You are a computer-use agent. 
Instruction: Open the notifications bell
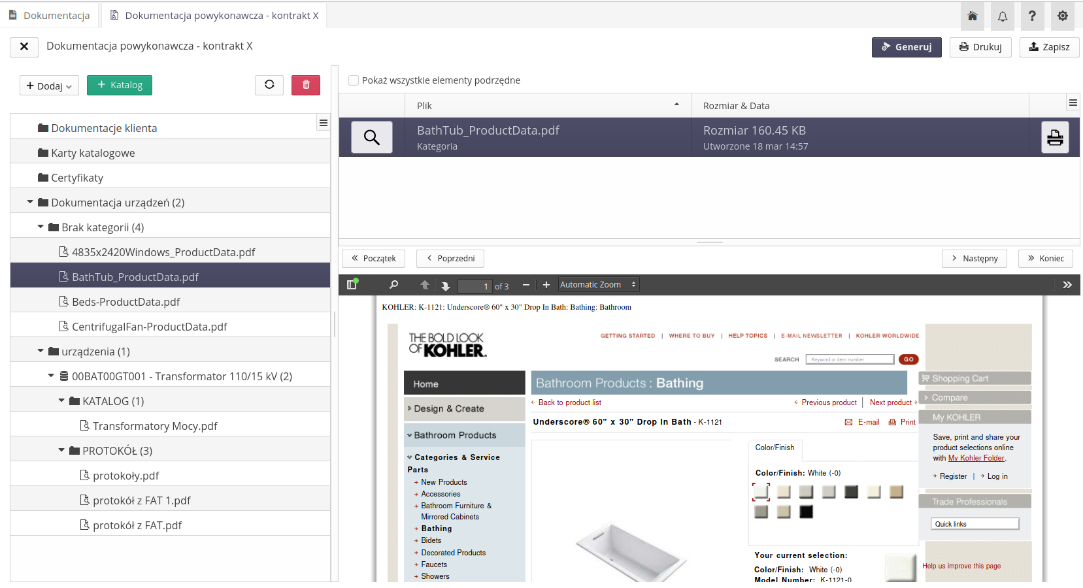(x=1002, y=16)
